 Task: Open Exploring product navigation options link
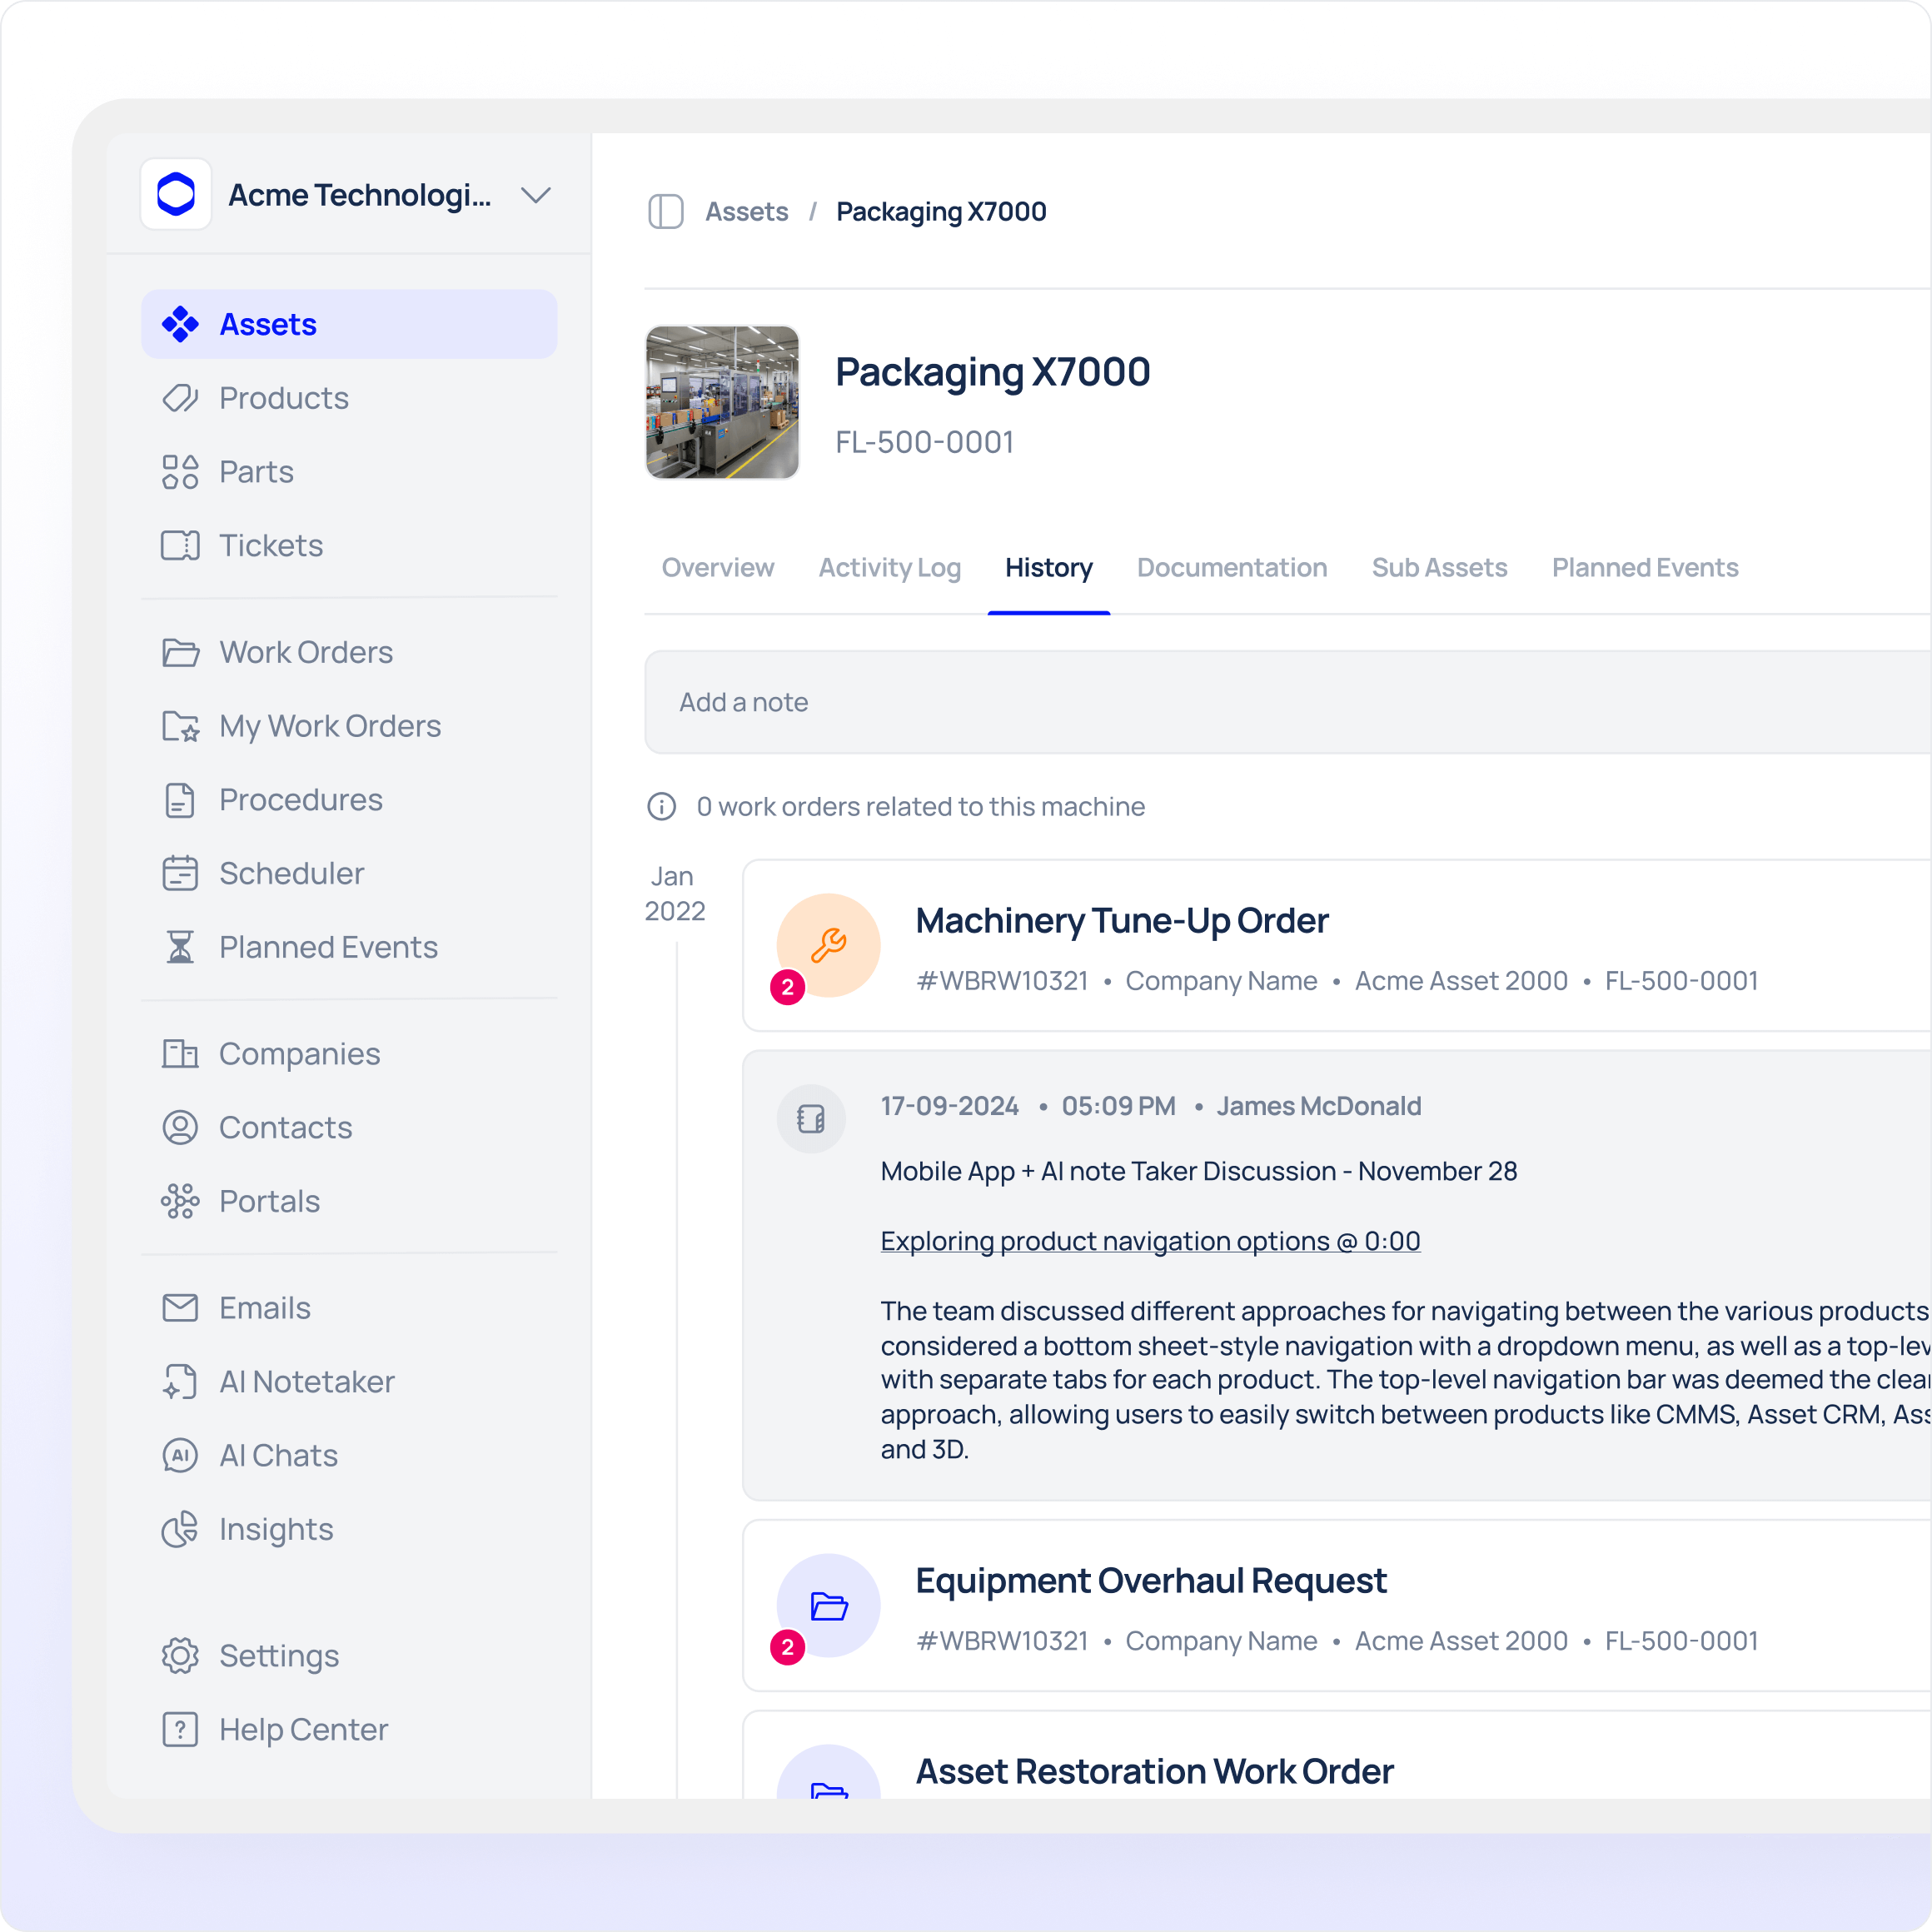1150,1241
